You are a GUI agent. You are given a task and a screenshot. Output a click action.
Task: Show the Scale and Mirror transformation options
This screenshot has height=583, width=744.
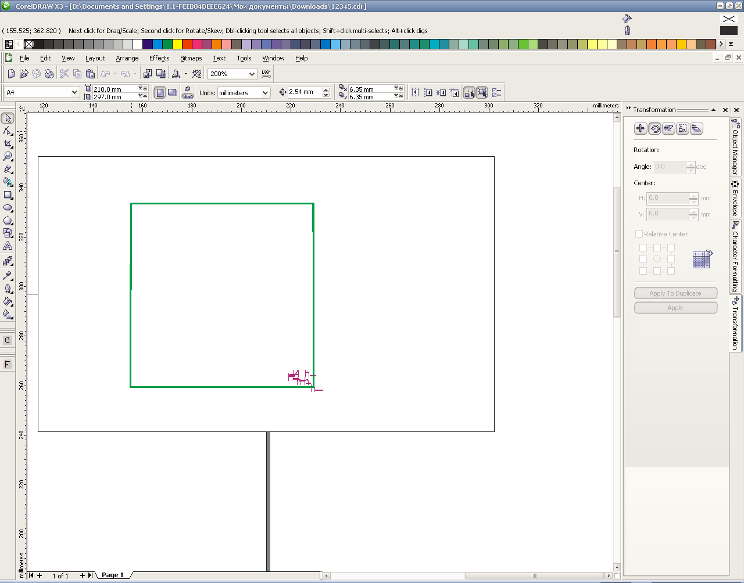(668, 128)
